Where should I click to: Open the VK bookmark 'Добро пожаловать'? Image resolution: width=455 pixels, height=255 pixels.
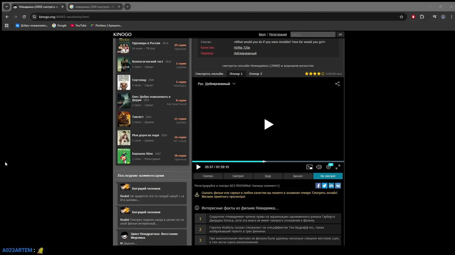click(x=32, y=25)
